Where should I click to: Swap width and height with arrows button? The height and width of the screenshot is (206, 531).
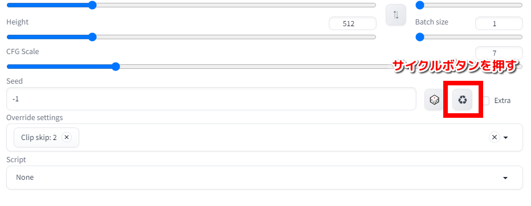[x=396, y=15]
